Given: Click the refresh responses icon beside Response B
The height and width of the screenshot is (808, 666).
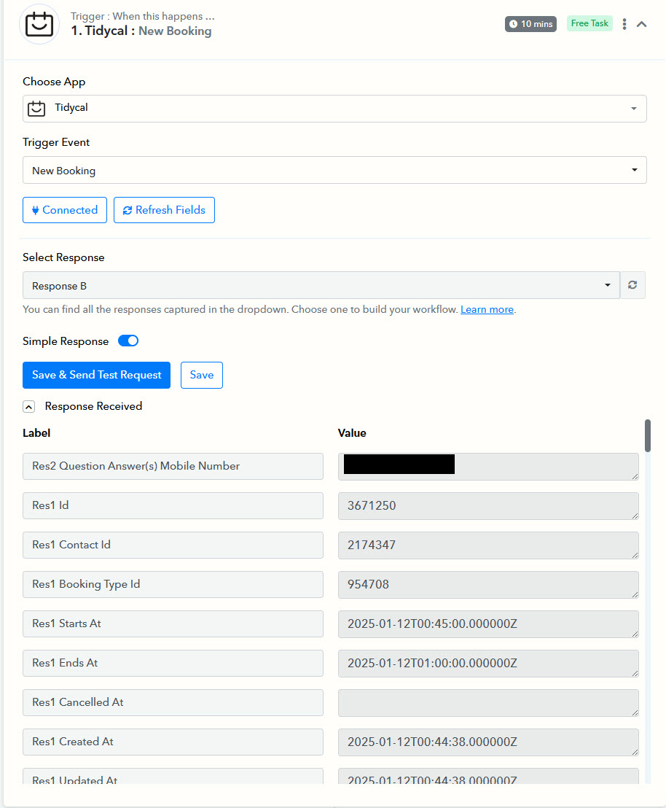Looking at the screenshot, I should [632, 285].
